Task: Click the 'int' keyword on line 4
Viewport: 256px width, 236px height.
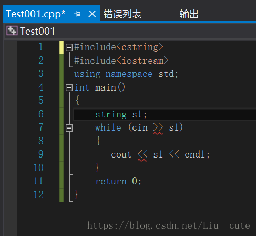Action: pyautogui.click(x=82, y=87)
